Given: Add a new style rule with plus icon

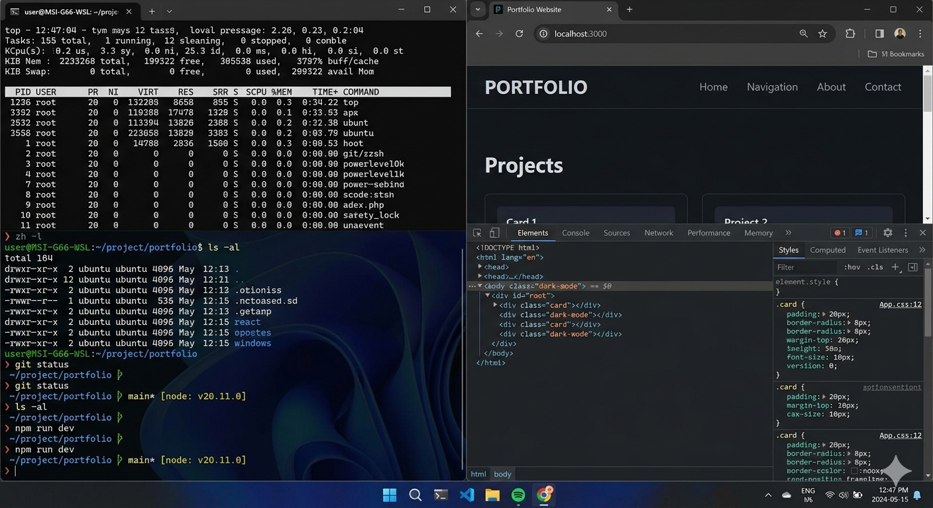Looking at the screenshot, I should 895,267.
